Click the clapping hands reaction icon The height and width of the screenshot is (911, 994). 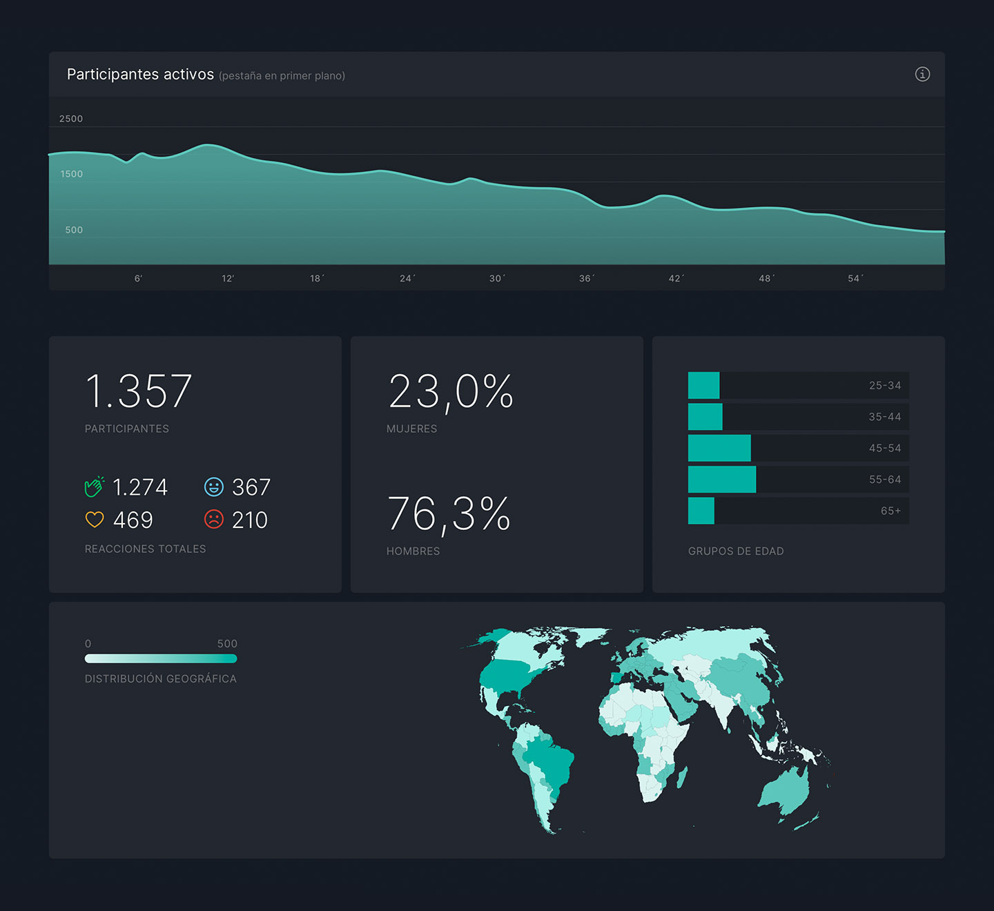pos(94,487)
